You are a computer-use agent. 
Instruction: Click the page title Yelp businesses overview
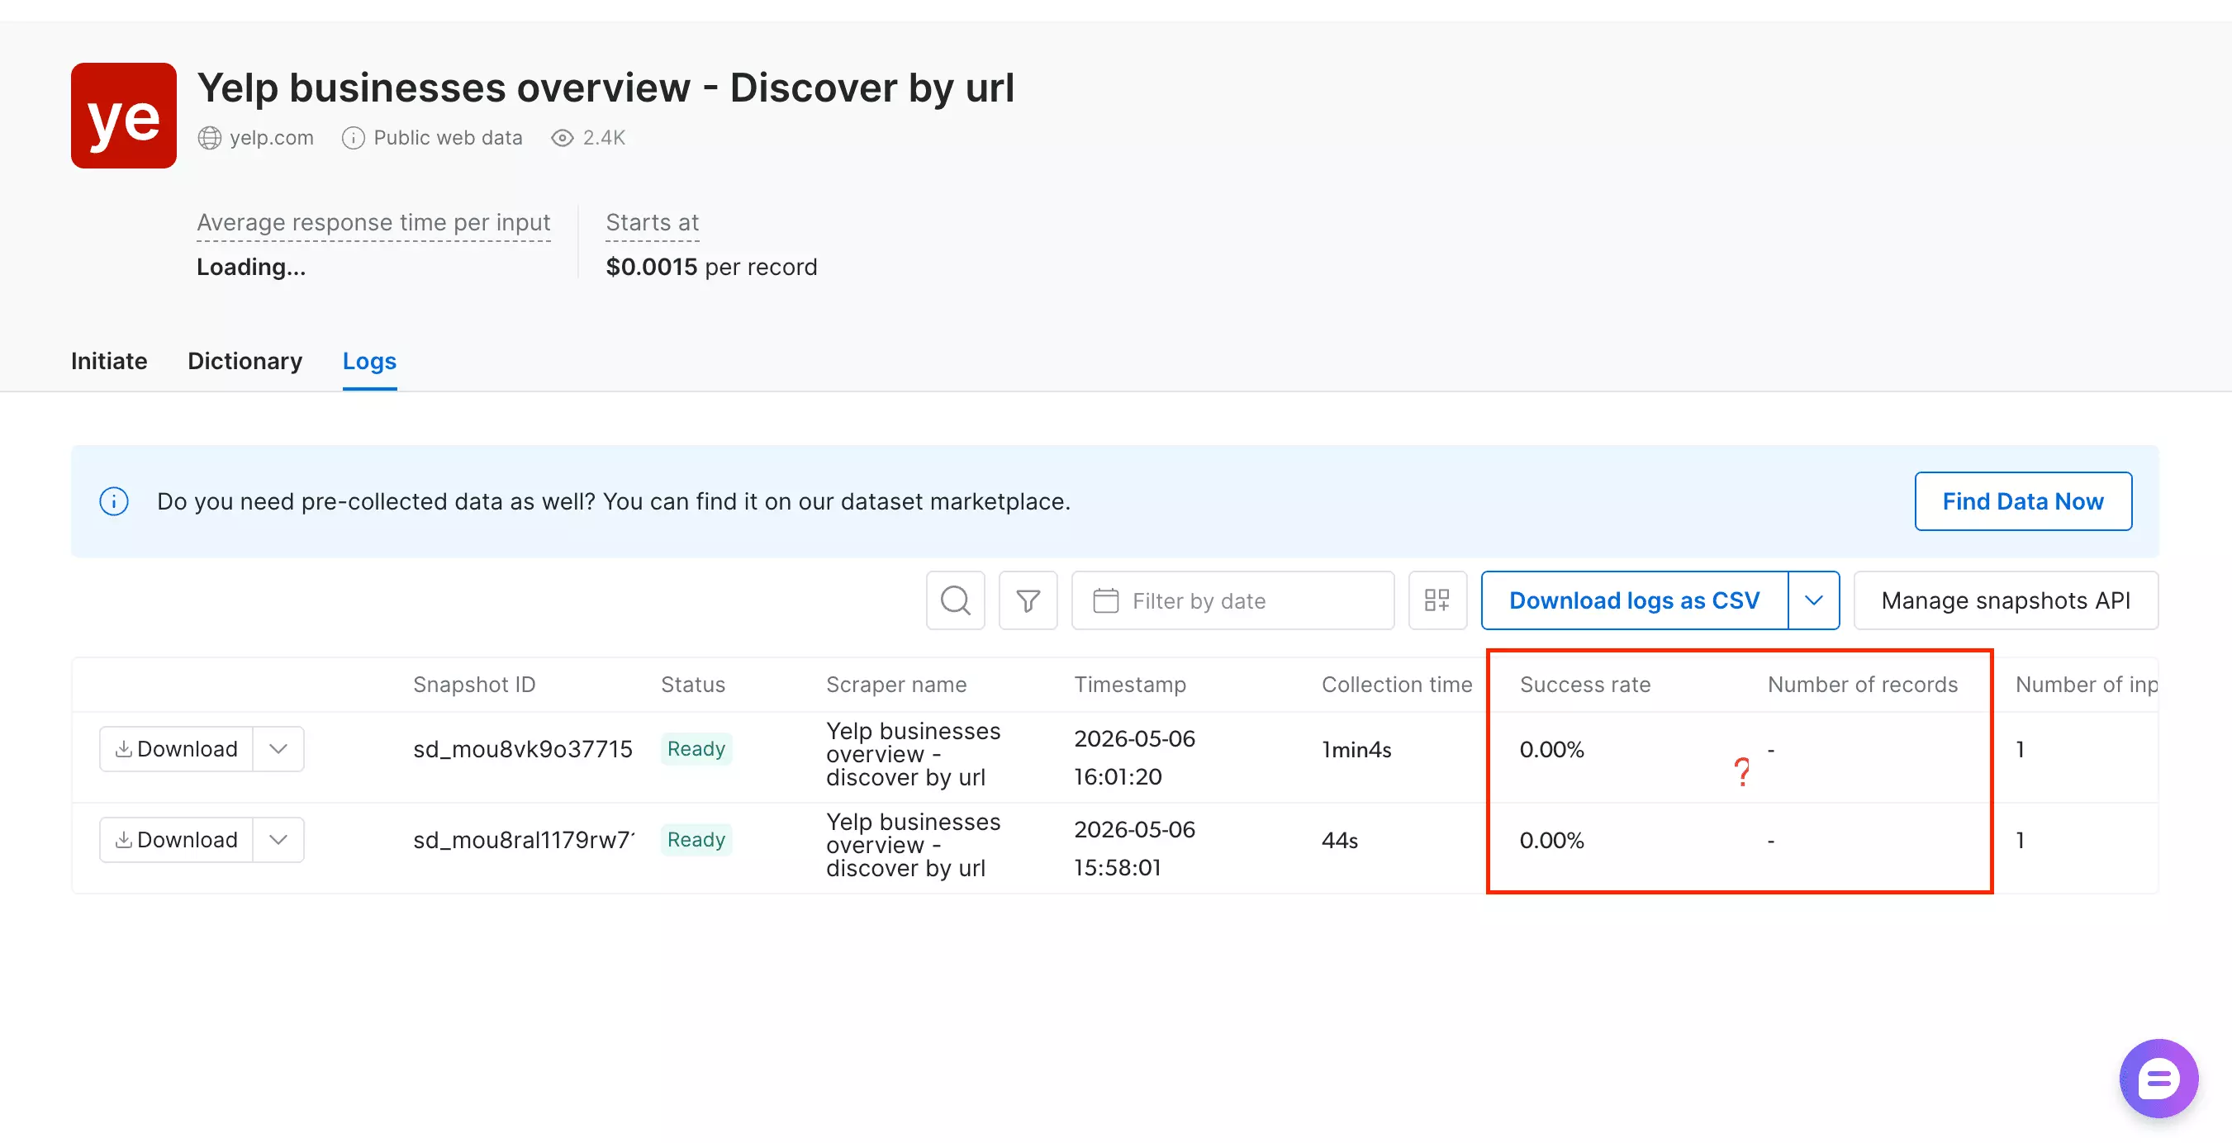[605, 88]
